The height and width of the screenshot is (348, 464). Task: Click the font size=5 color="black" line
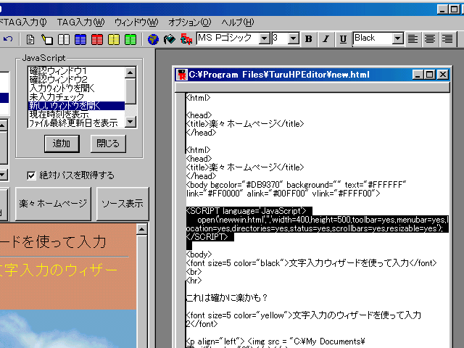311,263
